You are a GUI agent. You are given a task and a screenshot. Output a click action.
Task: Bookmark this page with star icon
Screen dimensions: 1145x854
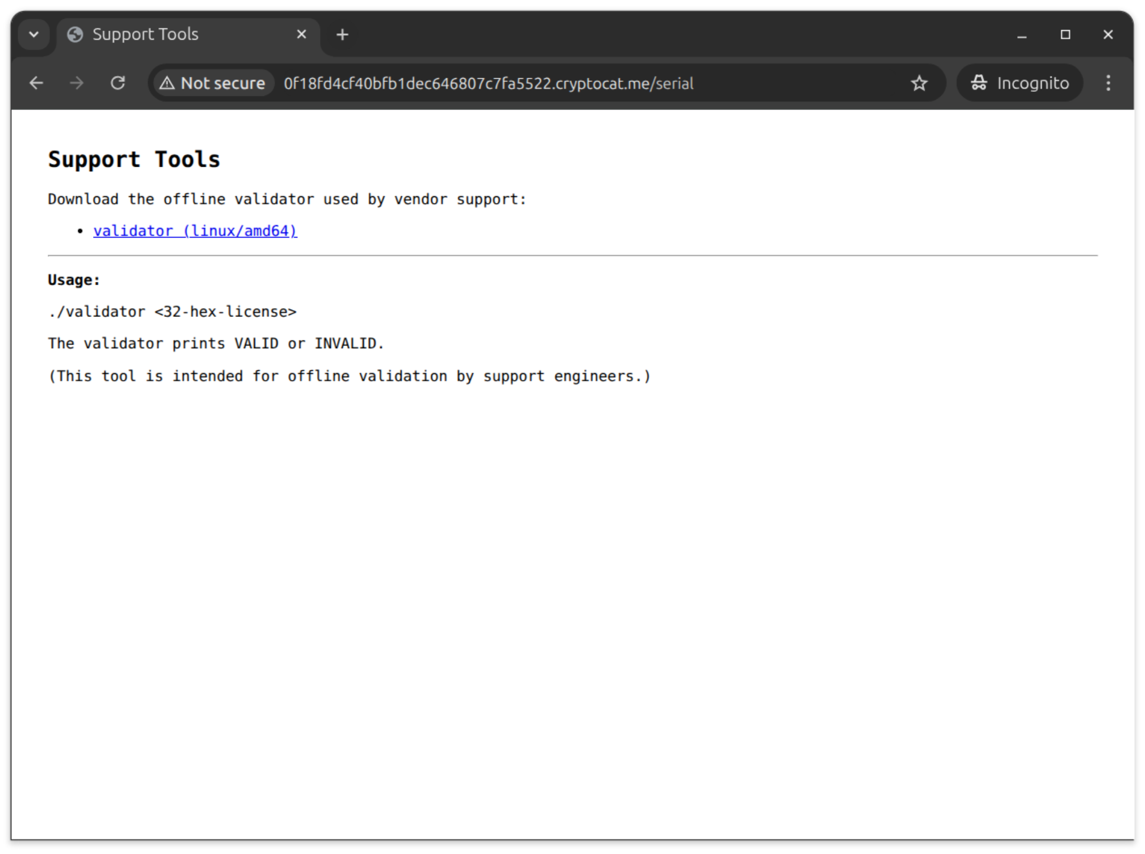coord(919,83)
